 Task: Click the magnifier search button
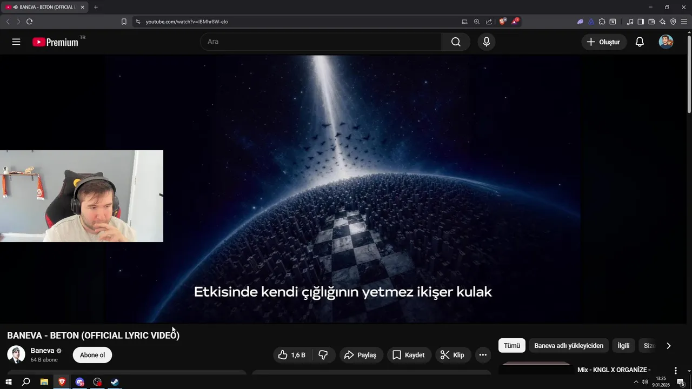456,42
